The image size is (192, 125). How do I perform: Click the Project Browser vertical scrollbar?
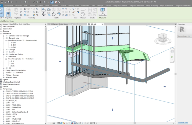(x=46, y=49)
